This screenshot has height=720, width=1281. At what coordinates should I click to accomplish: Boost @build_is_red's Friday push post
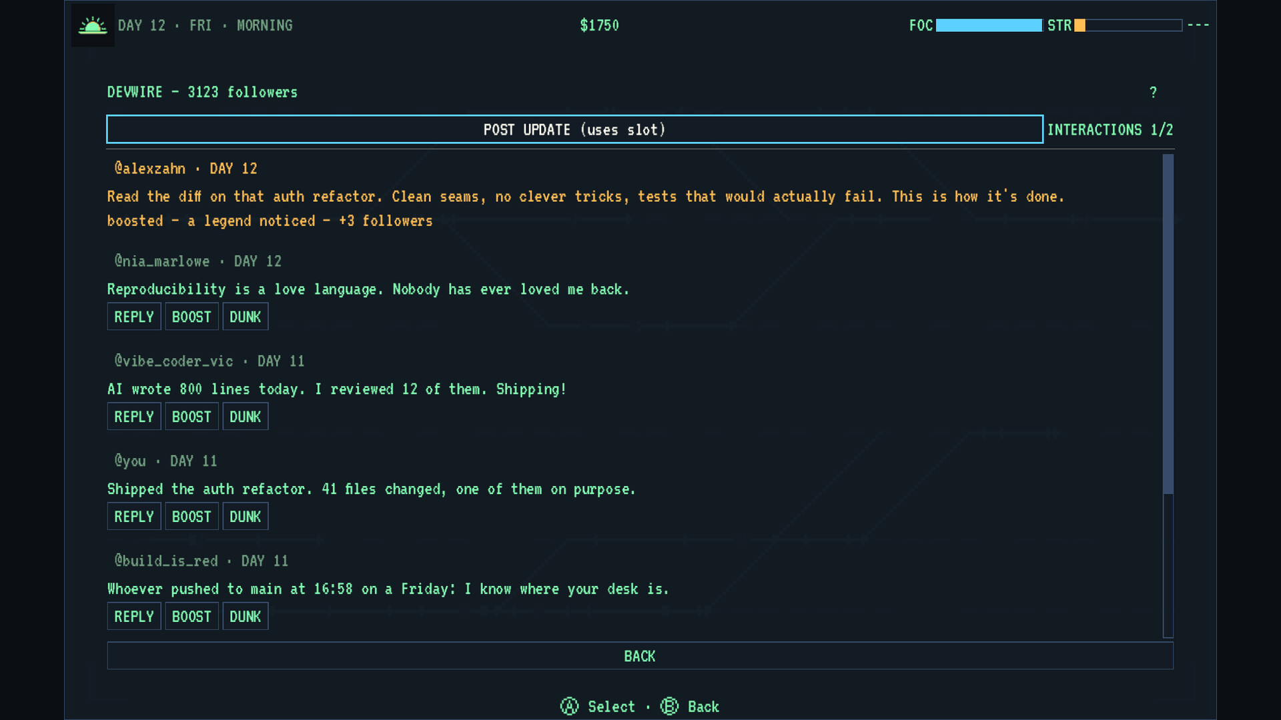[x=191, y=617]
